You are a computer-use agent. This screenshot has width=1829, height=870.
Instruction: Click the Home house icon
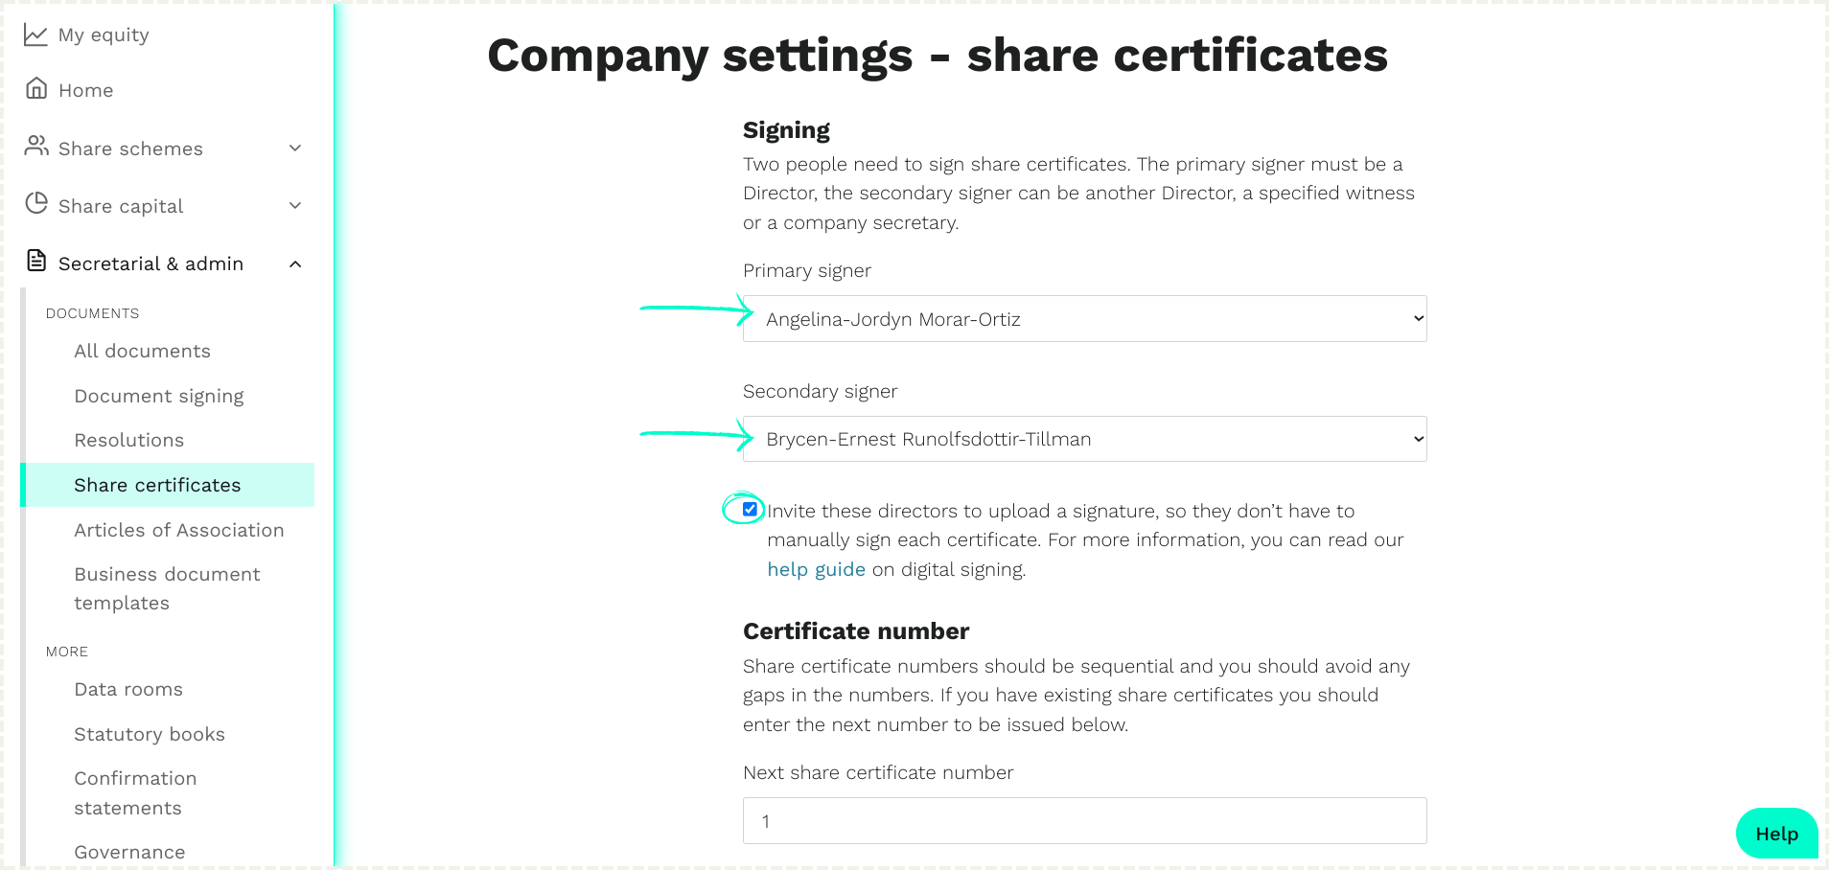(x=35, y=88)
